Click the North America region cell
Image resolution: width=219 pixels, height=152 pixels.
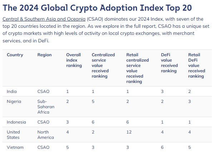(45, 135)
